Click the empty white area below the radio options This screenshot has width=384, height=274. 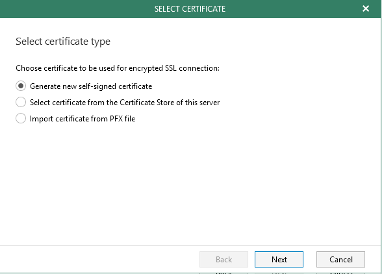point(190,184)
